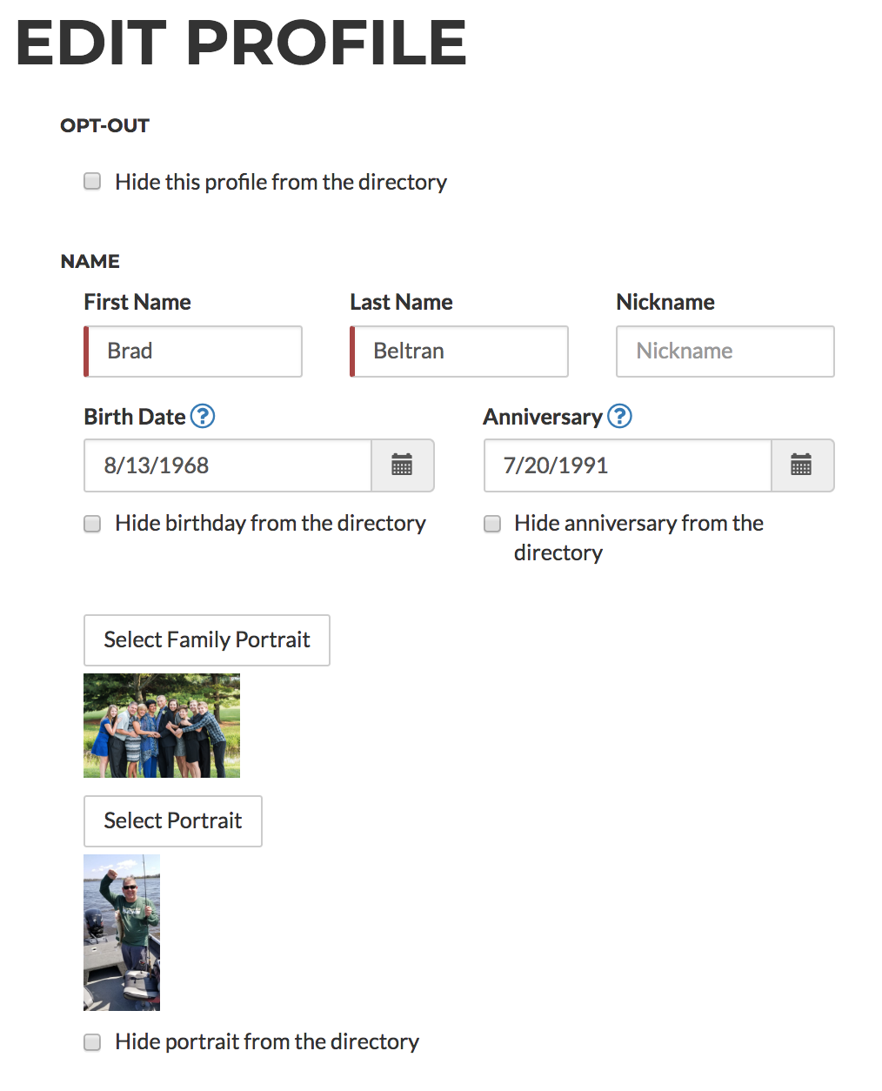Click the Last Name field with Beltran
The width and height of the screenshot is (882, 1091).
tap(459, 351)
